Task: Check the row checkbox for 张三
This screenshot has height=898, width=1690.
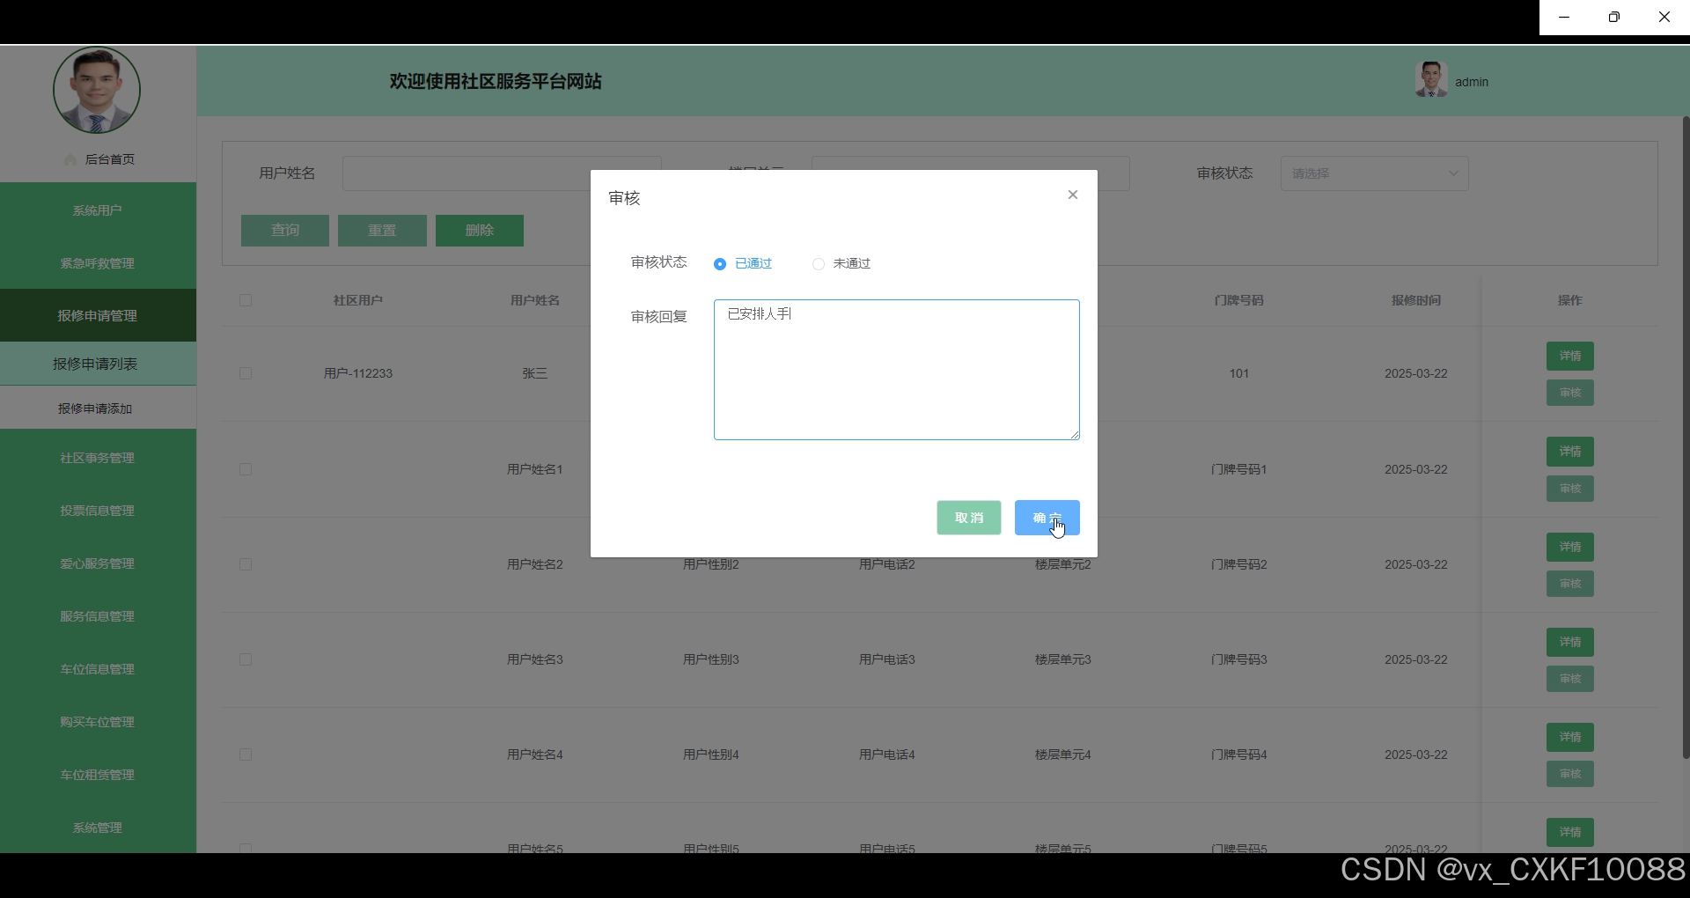Action: click(246, 373)
